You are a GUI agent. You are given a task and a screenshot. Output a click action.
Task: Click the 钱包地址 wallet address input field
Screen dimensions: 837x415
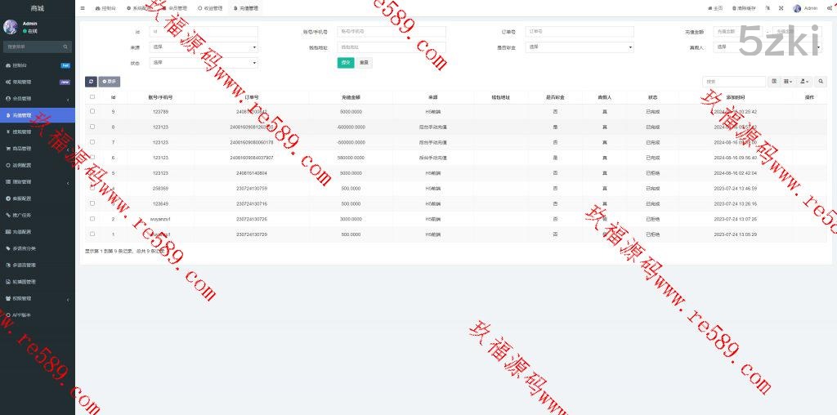tap(392, 47)
